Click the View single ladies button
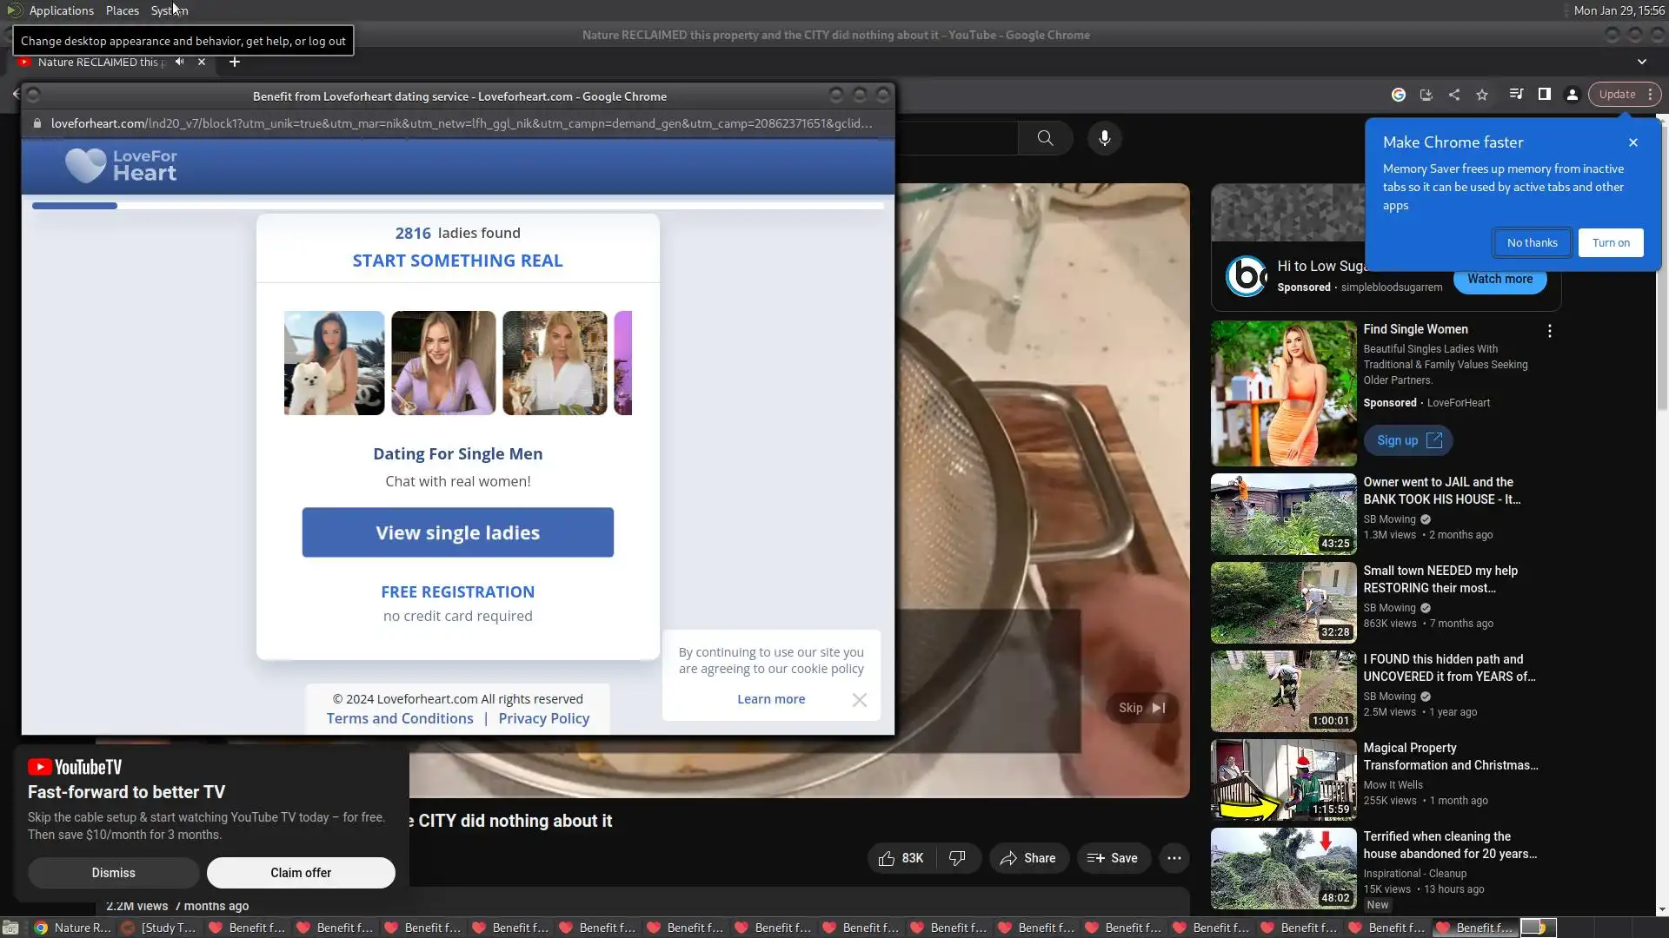Image resolution: width=1669 pixels, height=938 pixels. pos(457,532)
